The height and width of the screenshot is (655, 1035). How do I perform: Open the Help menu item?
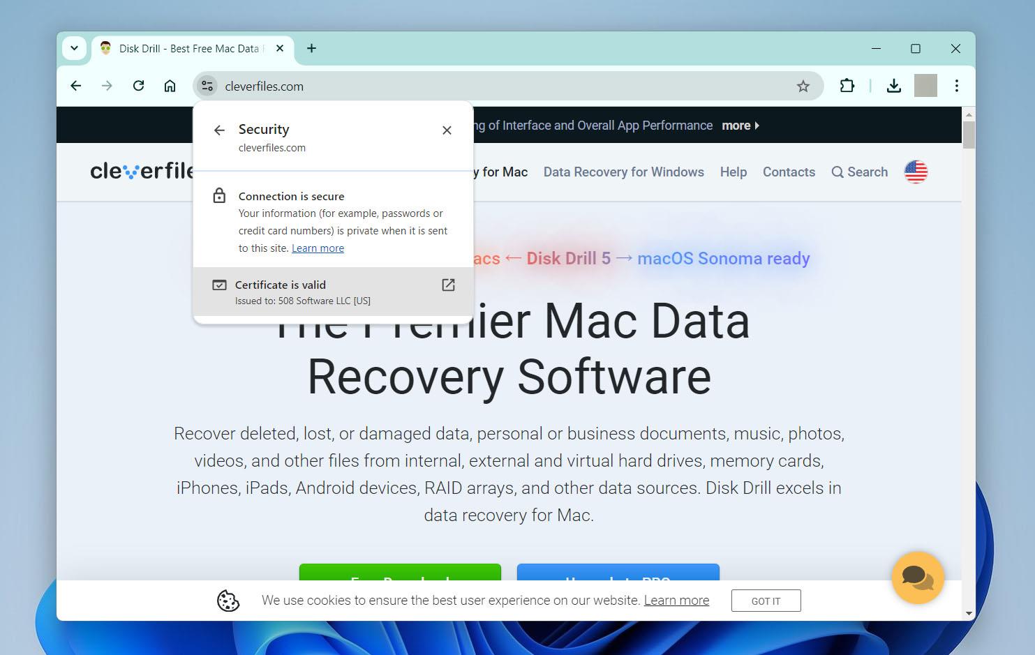click(x=734, y=172)
